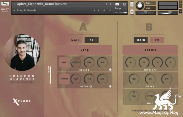Switch layer A to the MAIN tab
The image size is (183, 117).
pyautogui.click(x=75, y=40)
